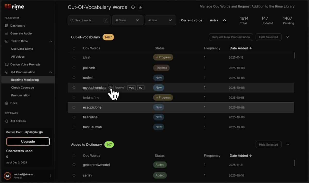Click the slash shortcut key badge in search
This screenshot has width=309, height=183.
coord(106,20)
